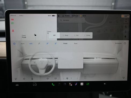Viewport: 131px width, 98px height.
Task: Switch to the Front climate tab
Action: [65, 43]
